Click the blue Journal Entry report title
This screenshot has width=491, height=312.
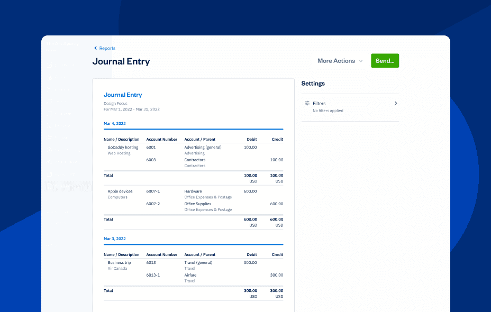pyautogui.click(x=123, y=95)
